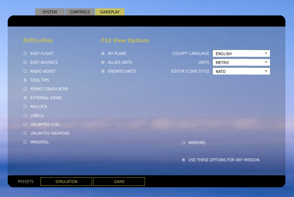Enable Unlimited Weapons option
This screenshot has height=197, width=294.
(25, 133)
